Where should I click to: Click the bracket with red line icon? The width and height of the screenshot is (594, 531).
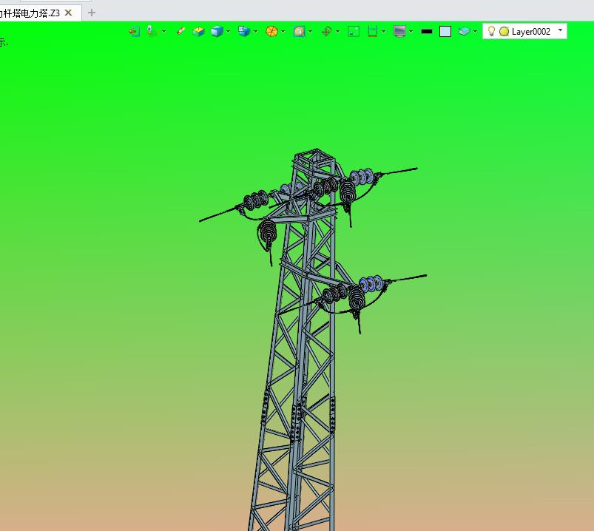pyautogui.click(x=372, y=31)
